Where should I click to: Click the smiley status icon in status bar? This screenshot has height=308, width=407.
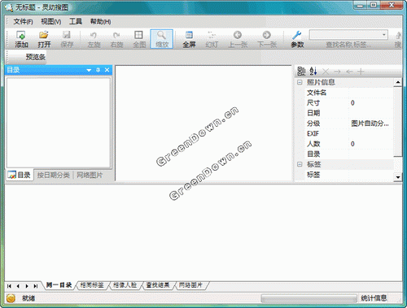coord(11,298)
